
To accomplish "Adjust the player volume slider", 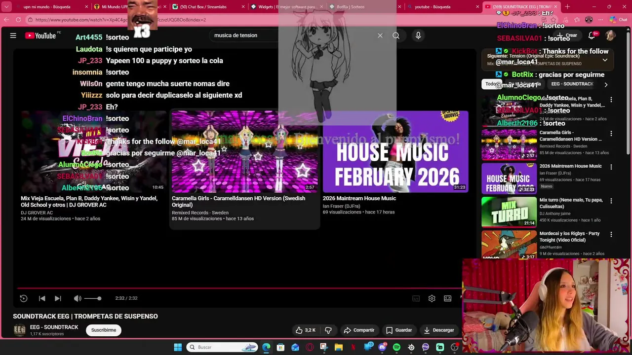I will pos(93,298).
